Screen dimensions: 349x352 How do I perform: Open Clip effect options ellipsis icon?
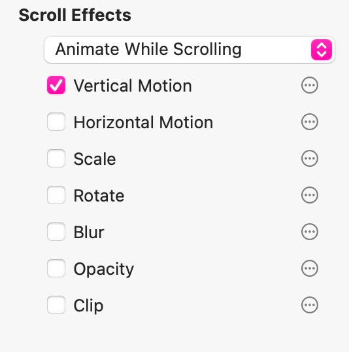(x=310, y=305)
